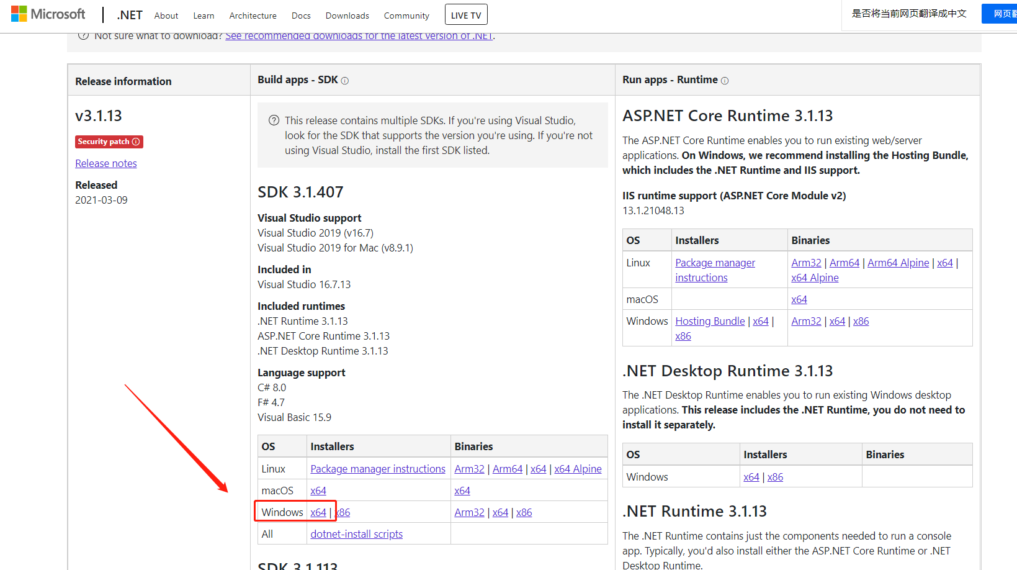Click the Microsoft logo

[x=48, y=13]
